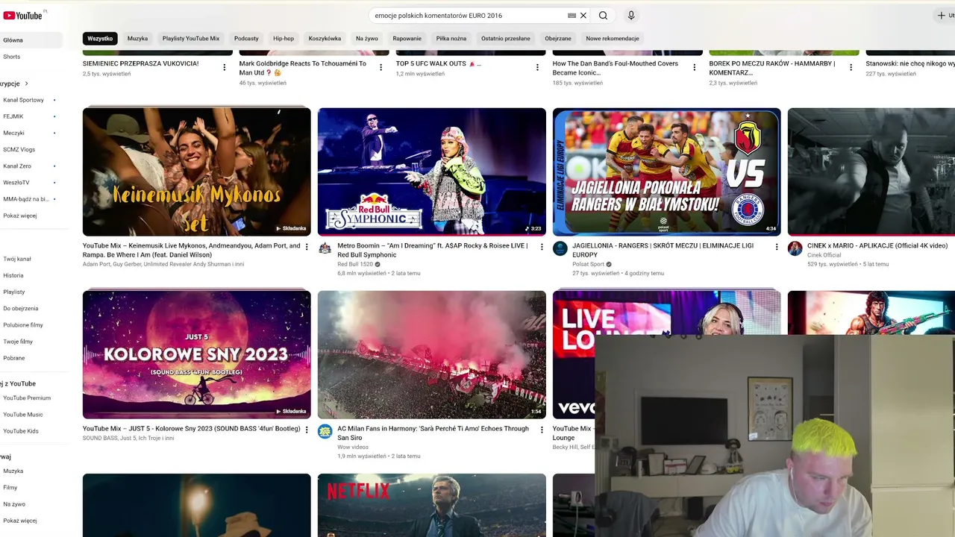955x537 pixels.
Task: Open more options for Kolorowe Sny 2023 mix
Action: pyautogui.click(x=307, y=430)
